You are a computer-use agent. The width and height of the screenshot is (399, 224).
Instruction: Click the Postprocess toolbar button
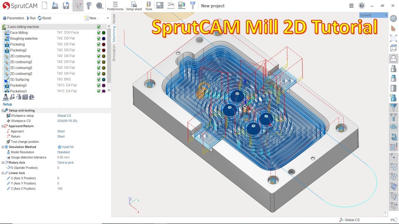pos(115,6)
